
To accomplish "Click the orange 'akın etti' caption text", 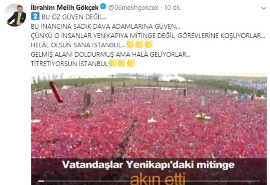I will pyautogui.click(x=158, y=179).
